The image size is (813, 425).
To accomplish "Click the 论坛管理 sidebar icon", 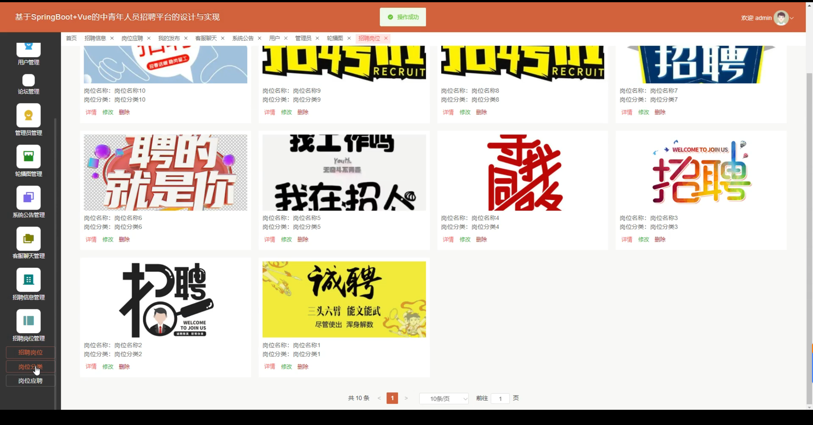I will click(29, 81).
